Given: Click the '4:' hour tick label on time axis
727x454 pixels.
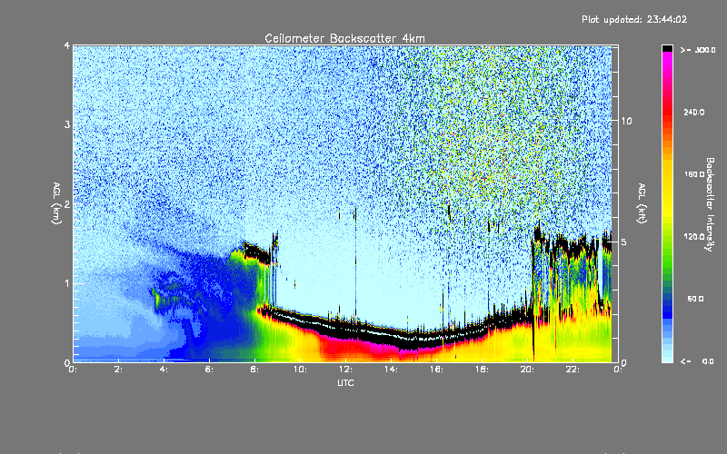Looking at the screenshot, I should click(x=164, y=370).
